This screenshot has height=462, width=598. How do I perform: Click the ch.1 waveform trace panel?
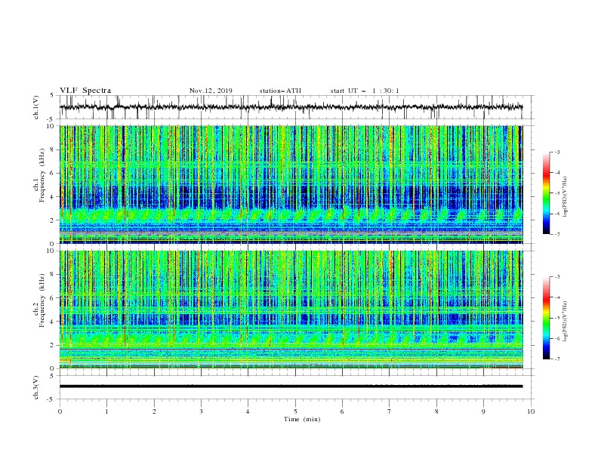(x=297, y=107)
